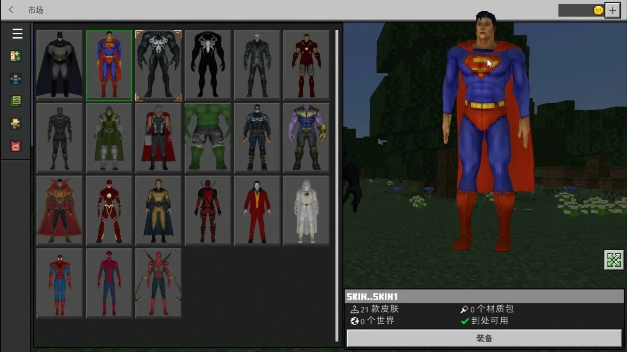627x352 pixels.
Task: Select the Captain America skin
Action: click(257, 138)
